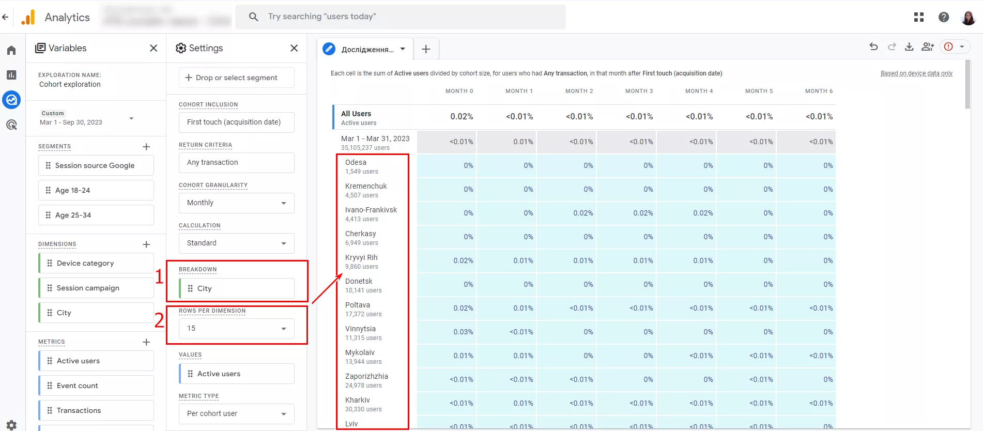Viewport: 983px width, 431px height.
Task: Click the Kremenchuk row label
Action: (x=366, y=186)
